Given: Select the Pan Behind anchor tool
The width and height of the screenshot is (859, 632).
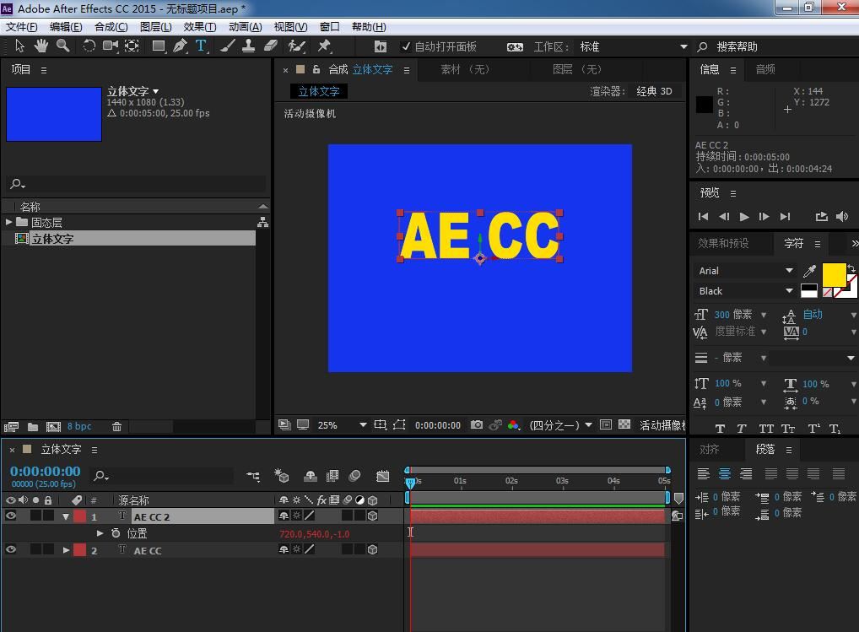Looking at the screenshot, I should coord(132,46).
